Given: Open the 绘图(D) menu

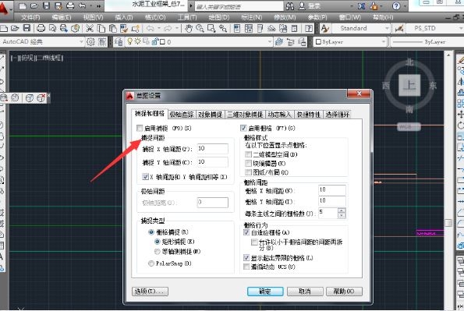Looking at the screenshot, I should click(219, 17).
